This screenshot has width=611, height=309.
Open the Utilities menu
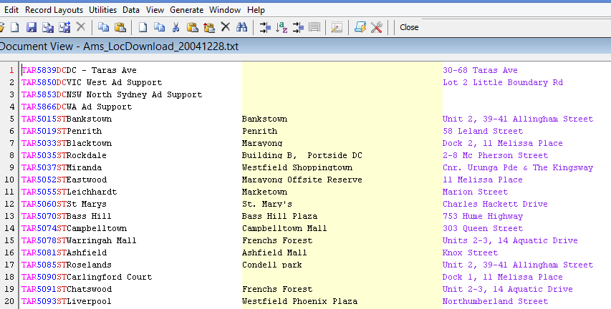103,10
